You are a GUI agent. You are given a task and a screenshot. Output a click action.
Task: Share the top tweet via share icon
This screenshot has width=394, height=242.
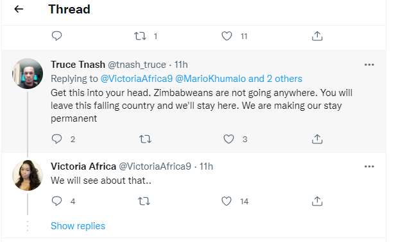(x=317, y=36)
